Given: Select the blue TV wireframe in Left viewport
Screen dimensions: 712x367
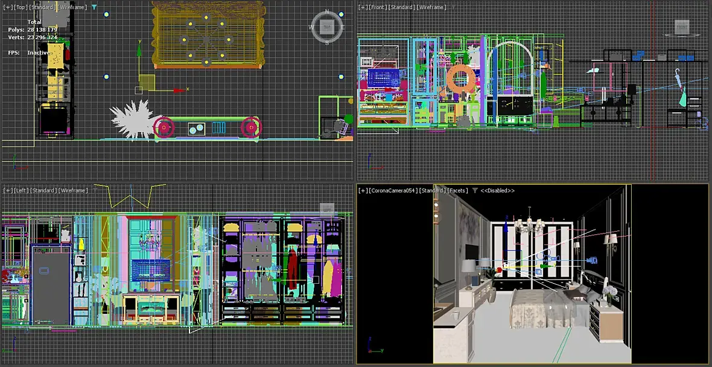Looking at the screenshot, I should [x=151, y=270].
